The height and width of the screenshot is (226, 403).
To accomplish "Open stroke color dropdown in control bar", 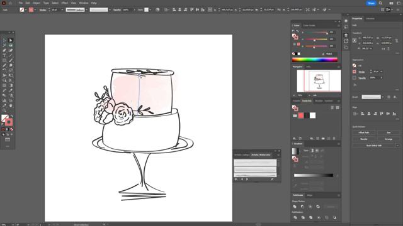I will pyautogui.click(x=35, y=10).
